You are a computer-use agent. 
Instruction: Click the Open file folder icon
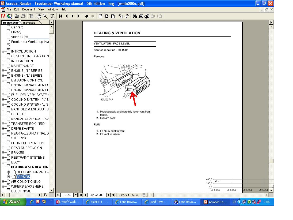click(x=17, y=16)
